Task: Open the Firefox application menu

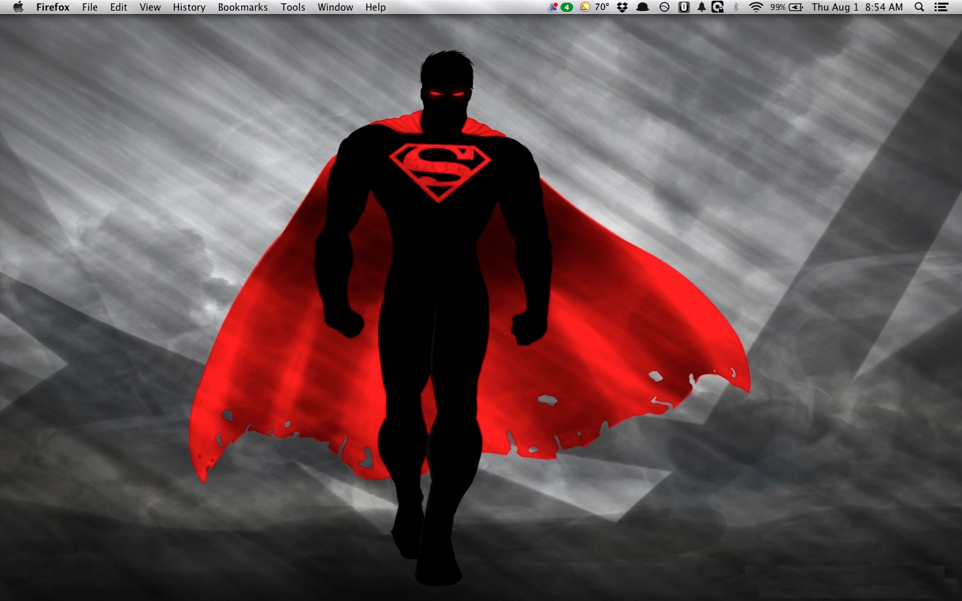Action: tap(53, 7)
